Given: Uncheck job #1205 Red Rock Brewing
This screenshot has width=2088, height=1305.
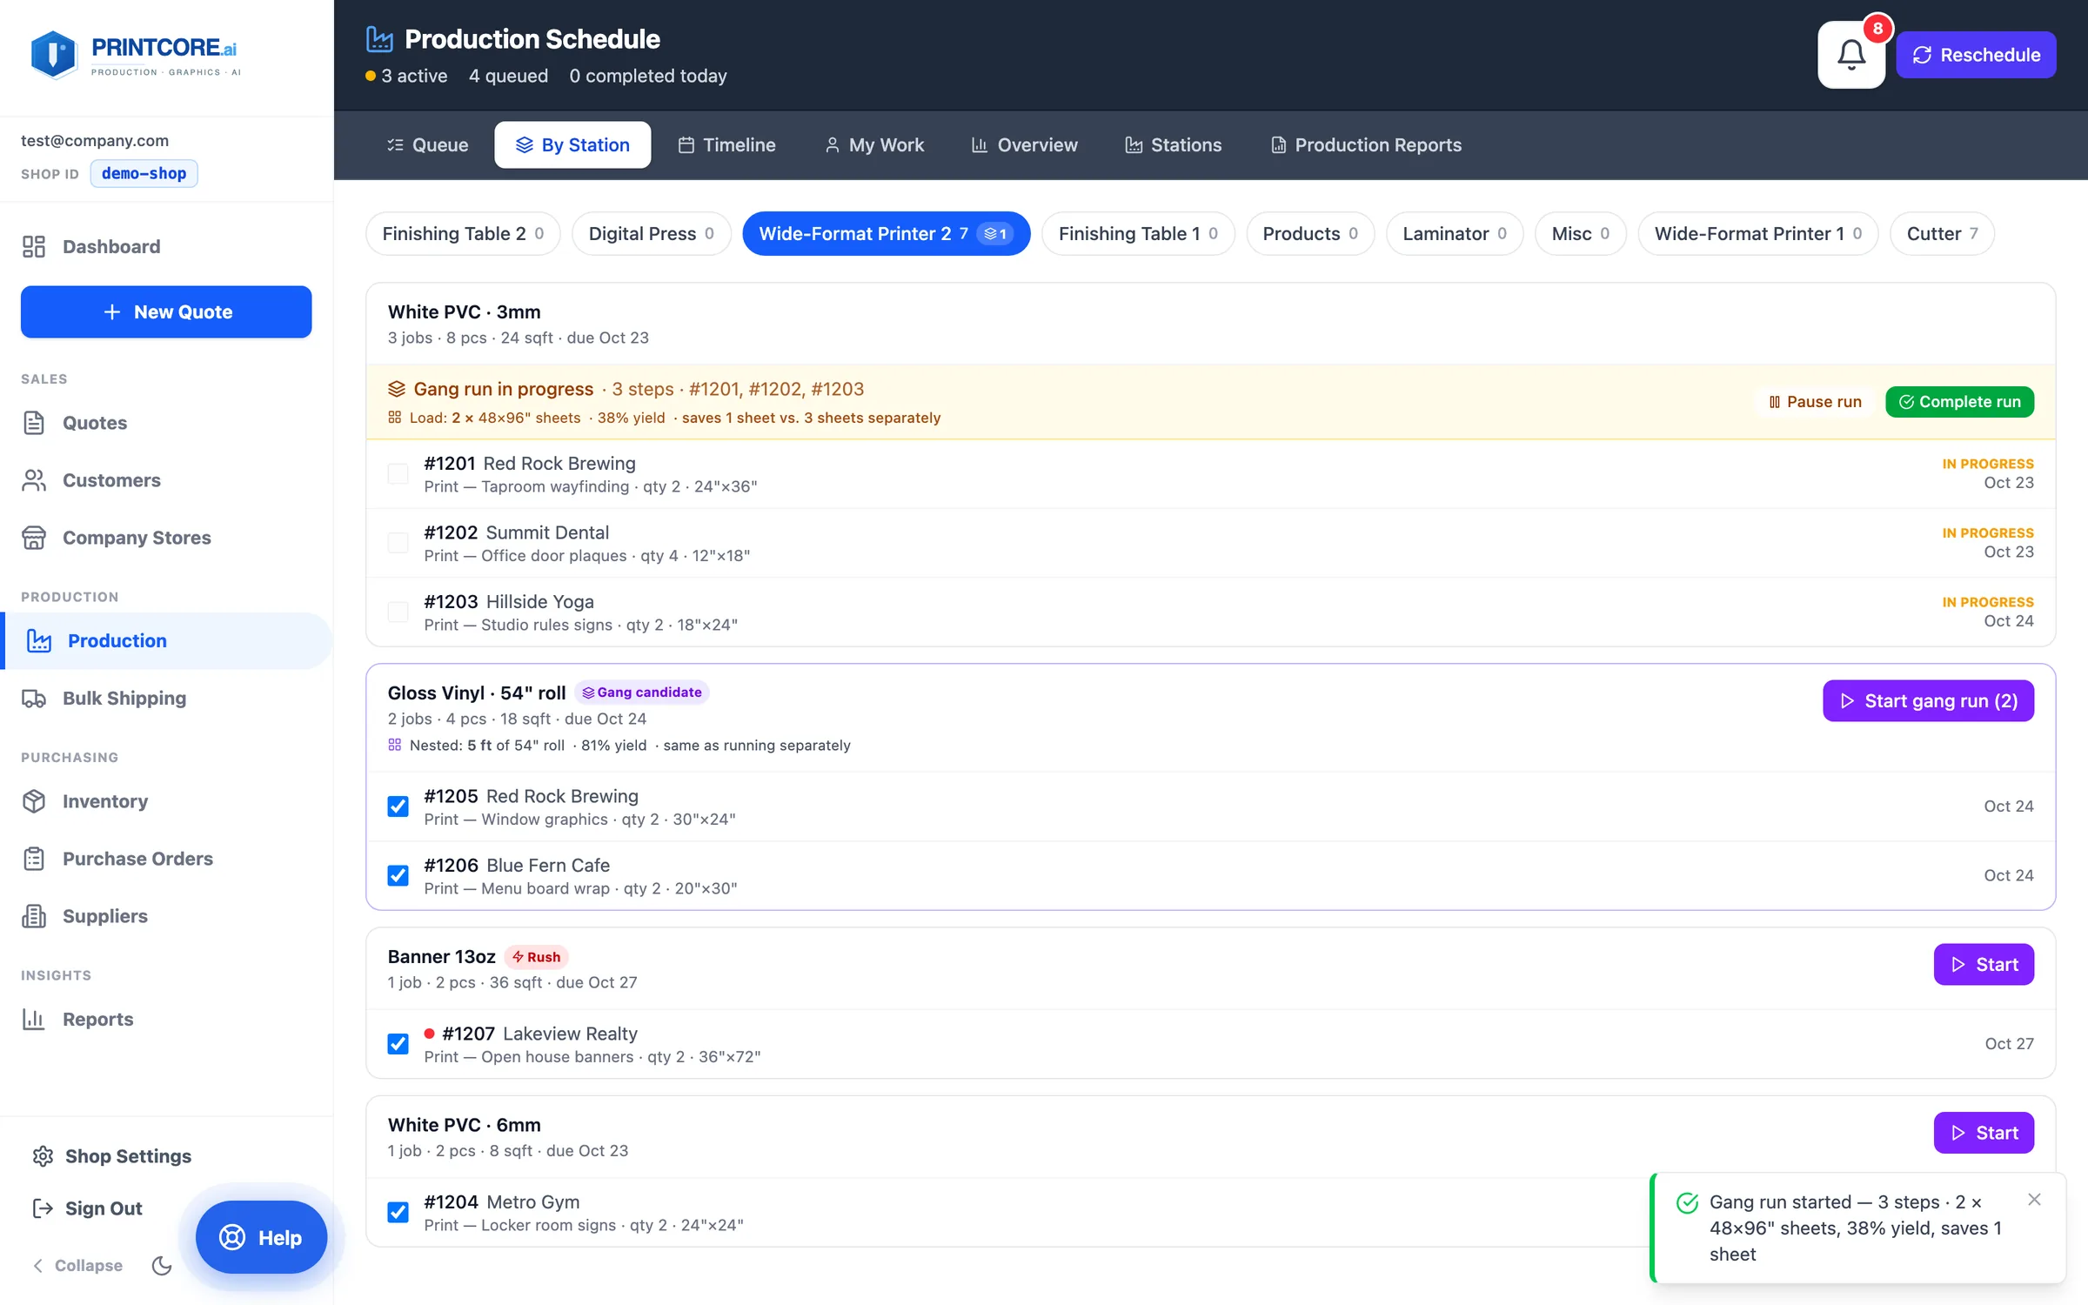Looking at the screenshot, I should [x=398, y=806].
